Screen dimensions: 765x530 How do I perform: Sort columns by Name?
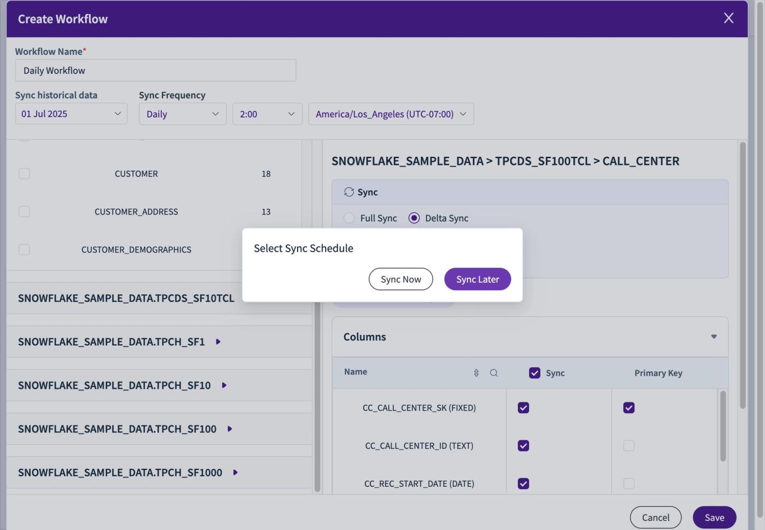tap(476, 373)
